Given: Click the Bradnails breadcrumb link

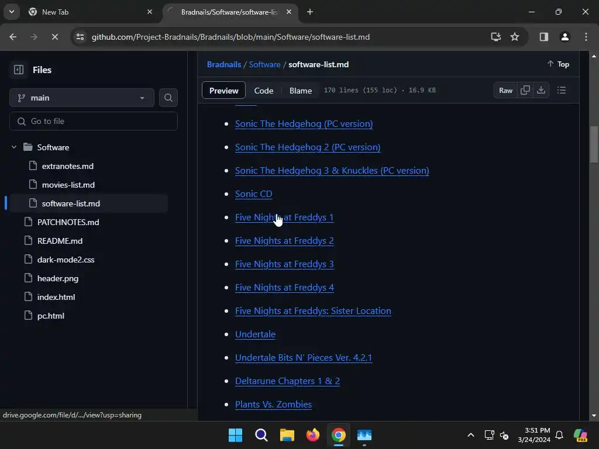Looking at the screenshot, I should coord(224,64).
